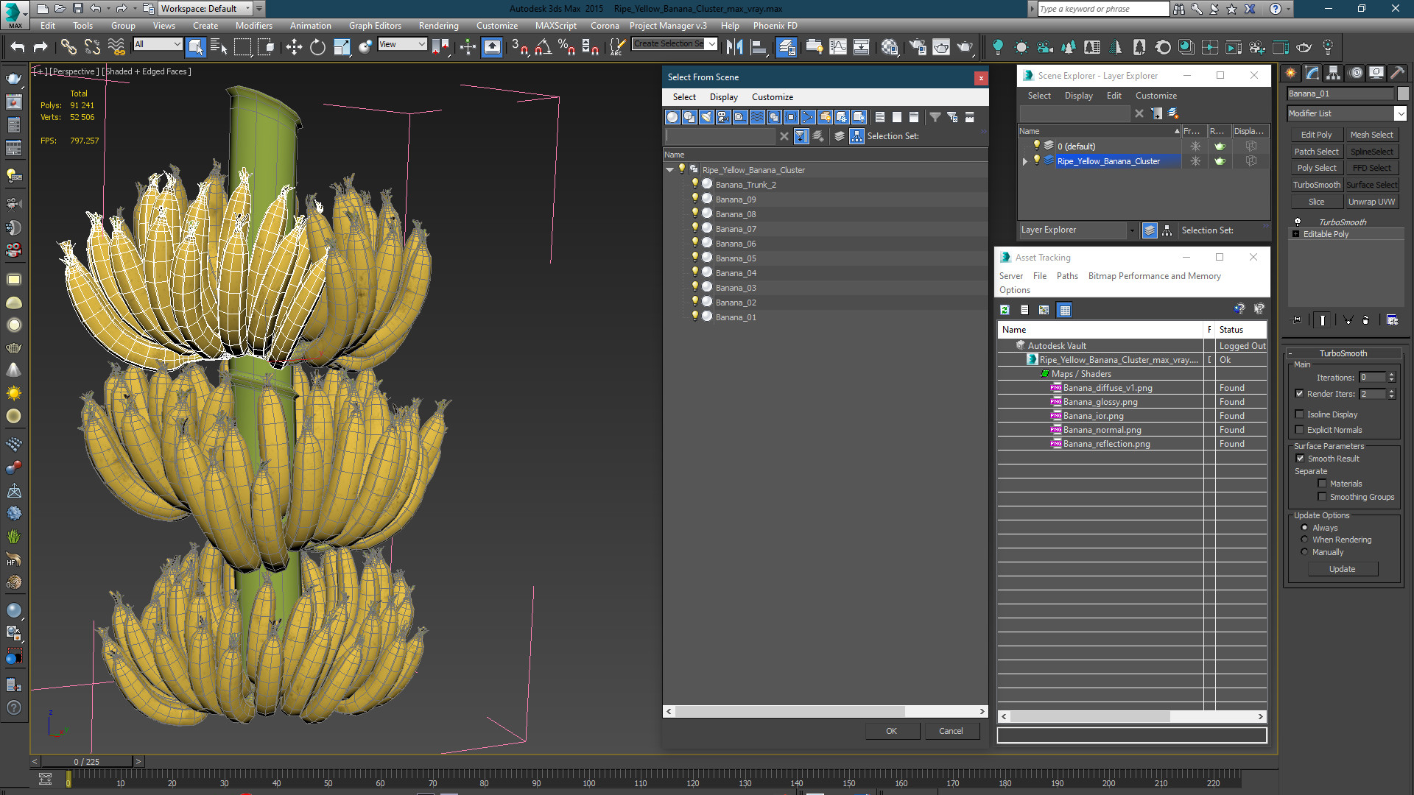Open the Modifiers menu
The image size is (1414, 795).
[253, 26]
